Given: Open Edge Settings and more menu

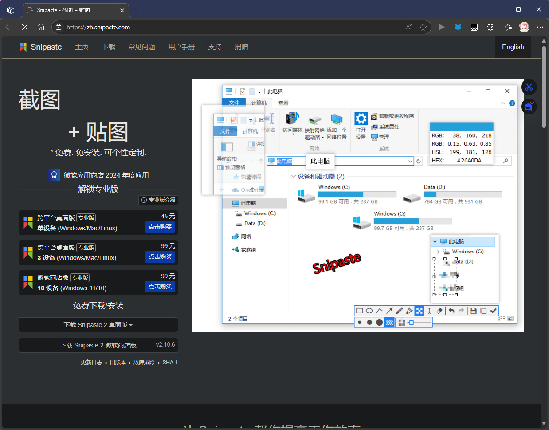Looking at the screenshot, I should click(x=540, y=27).
